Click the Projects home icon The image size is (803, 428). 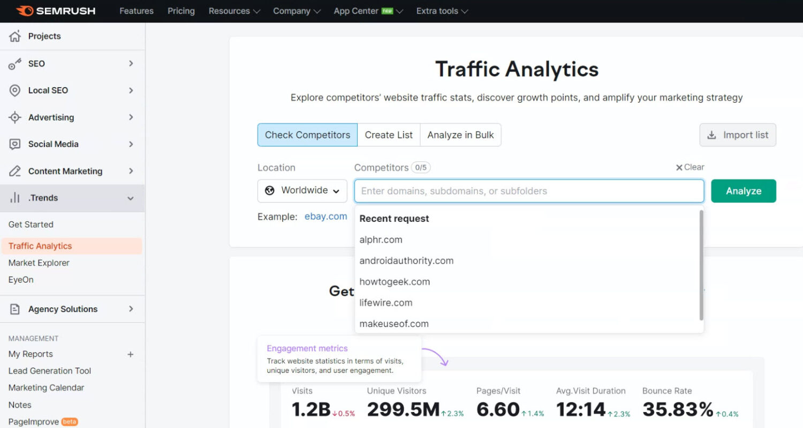coord(15,36)
